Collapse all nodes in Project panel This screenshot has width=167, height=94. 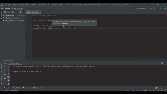coord(16,12)
